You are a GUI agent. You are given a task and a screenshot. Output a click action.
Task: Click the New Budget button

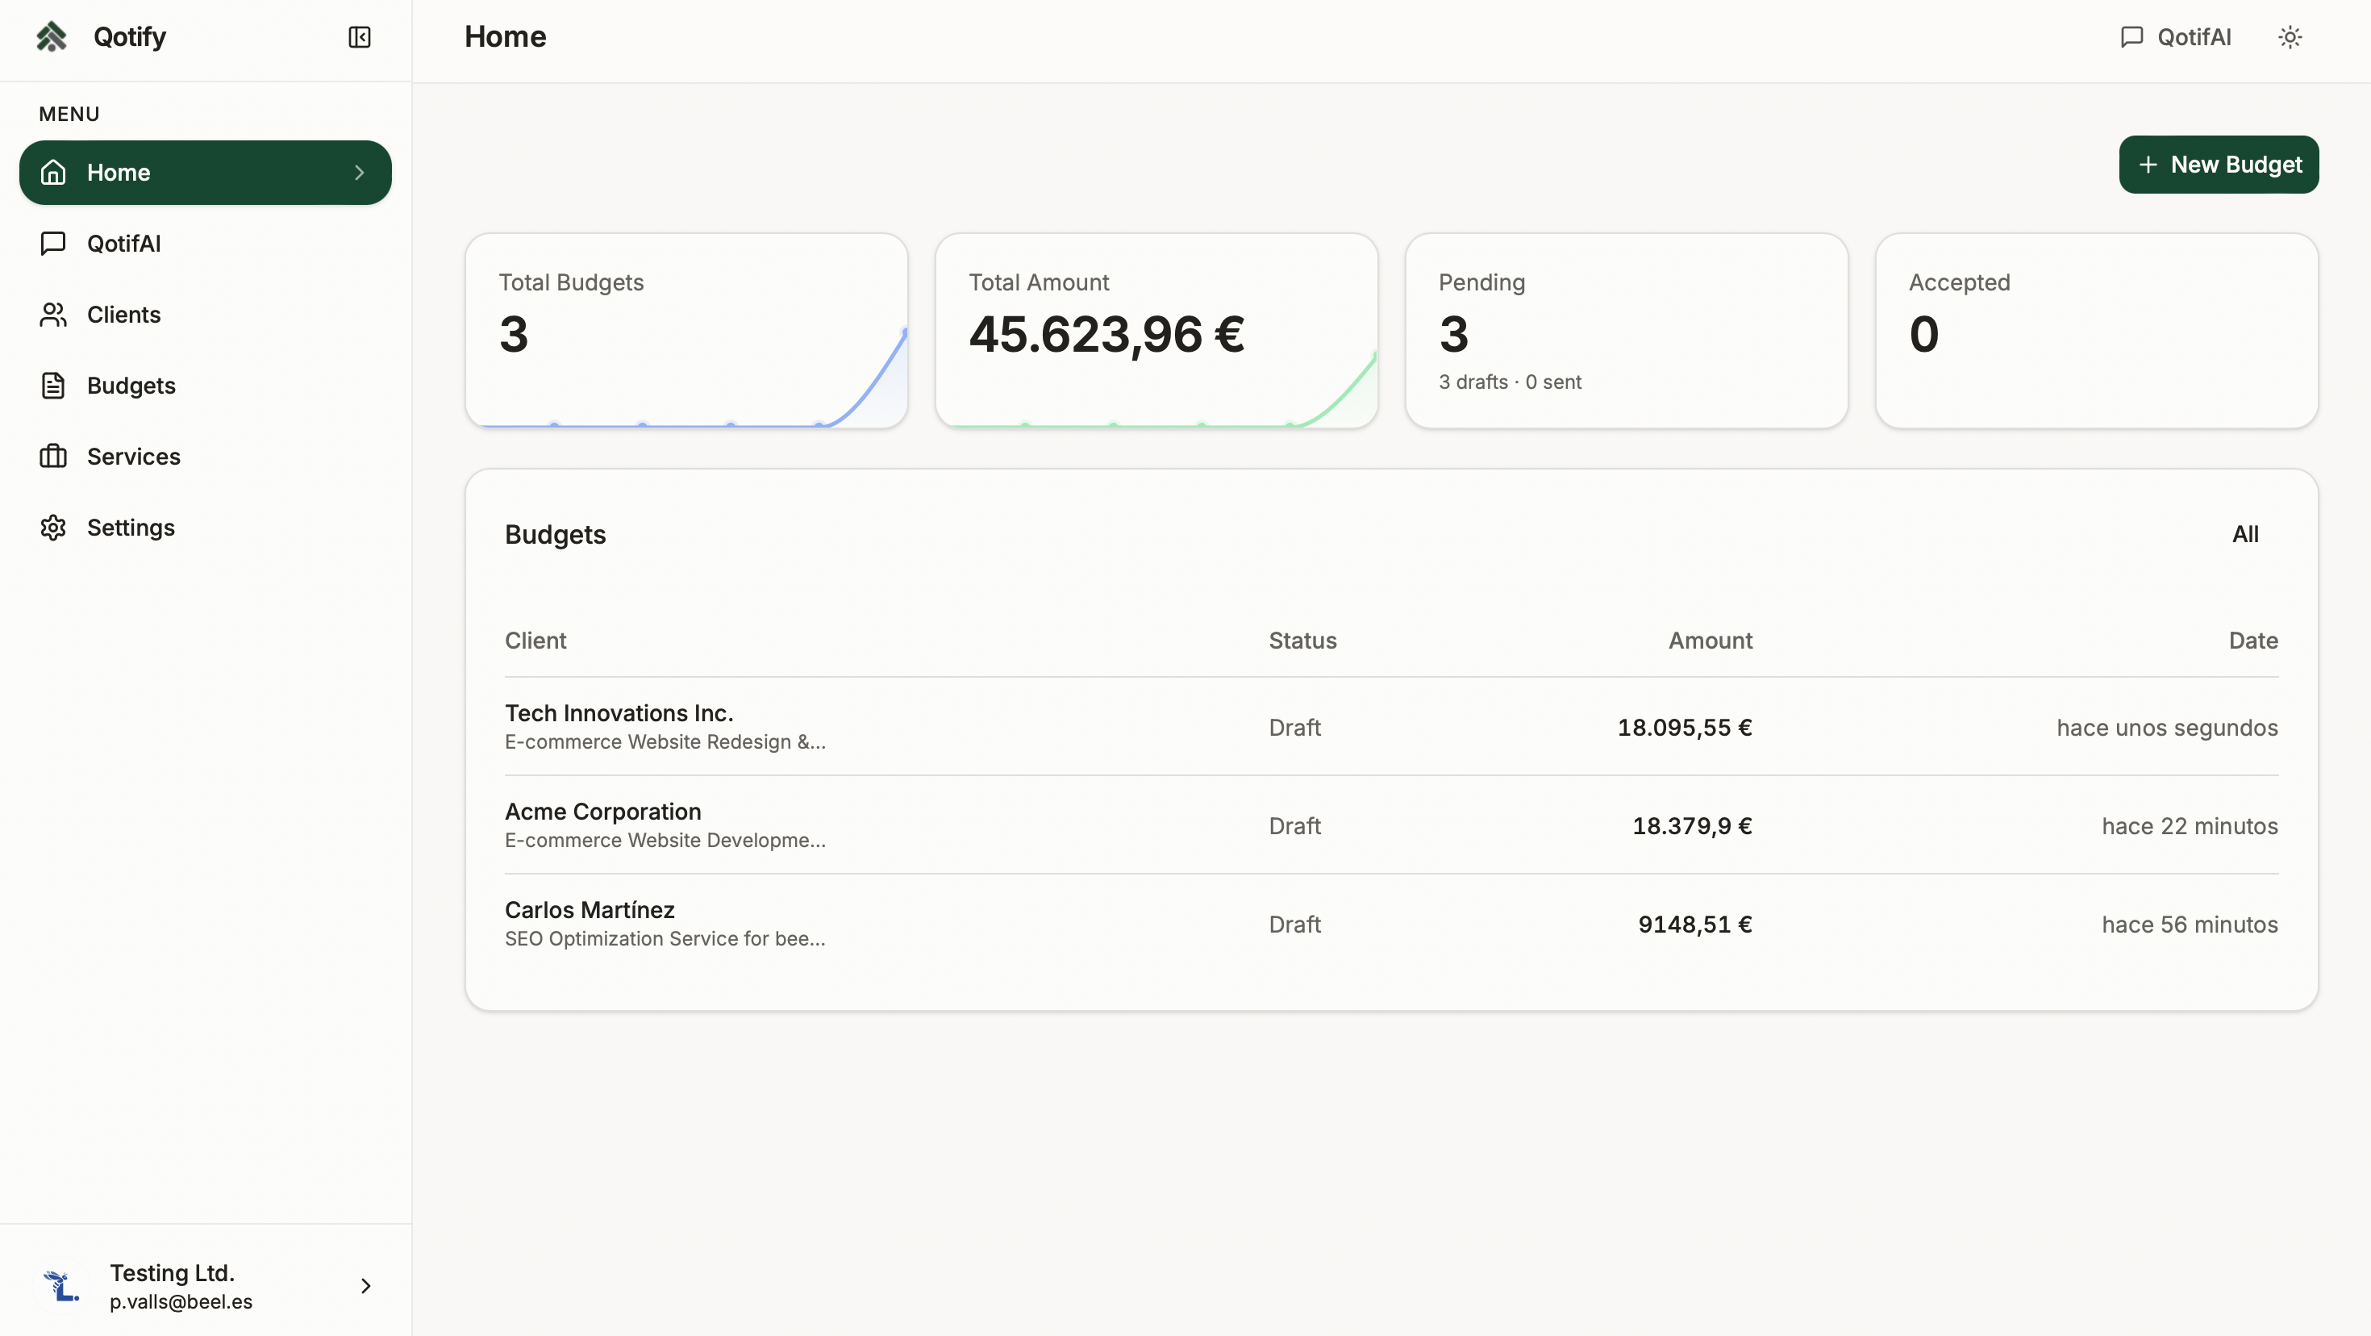coord(2219,165)
